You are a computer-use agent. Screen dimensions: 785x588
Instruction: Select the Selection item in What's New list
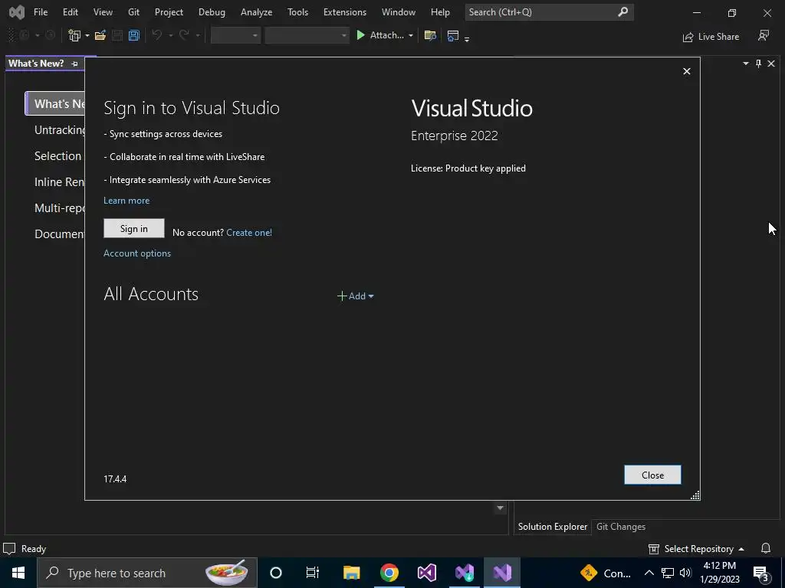pos(58,156)
